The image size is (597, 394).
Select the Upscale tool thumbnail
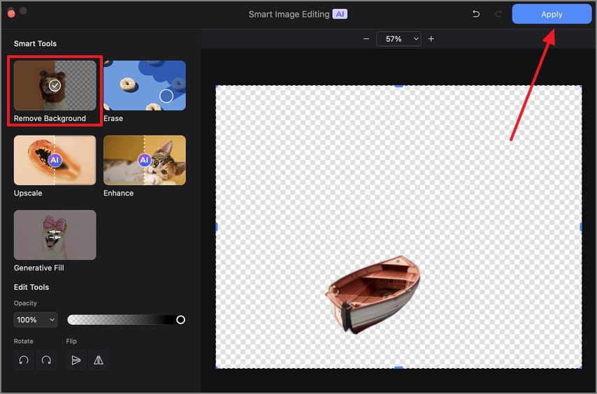(x=55, y=160)
